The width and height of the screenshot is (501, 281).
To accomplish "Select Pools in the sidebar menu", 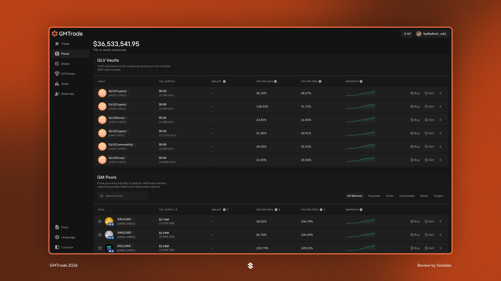I will 71,54.
